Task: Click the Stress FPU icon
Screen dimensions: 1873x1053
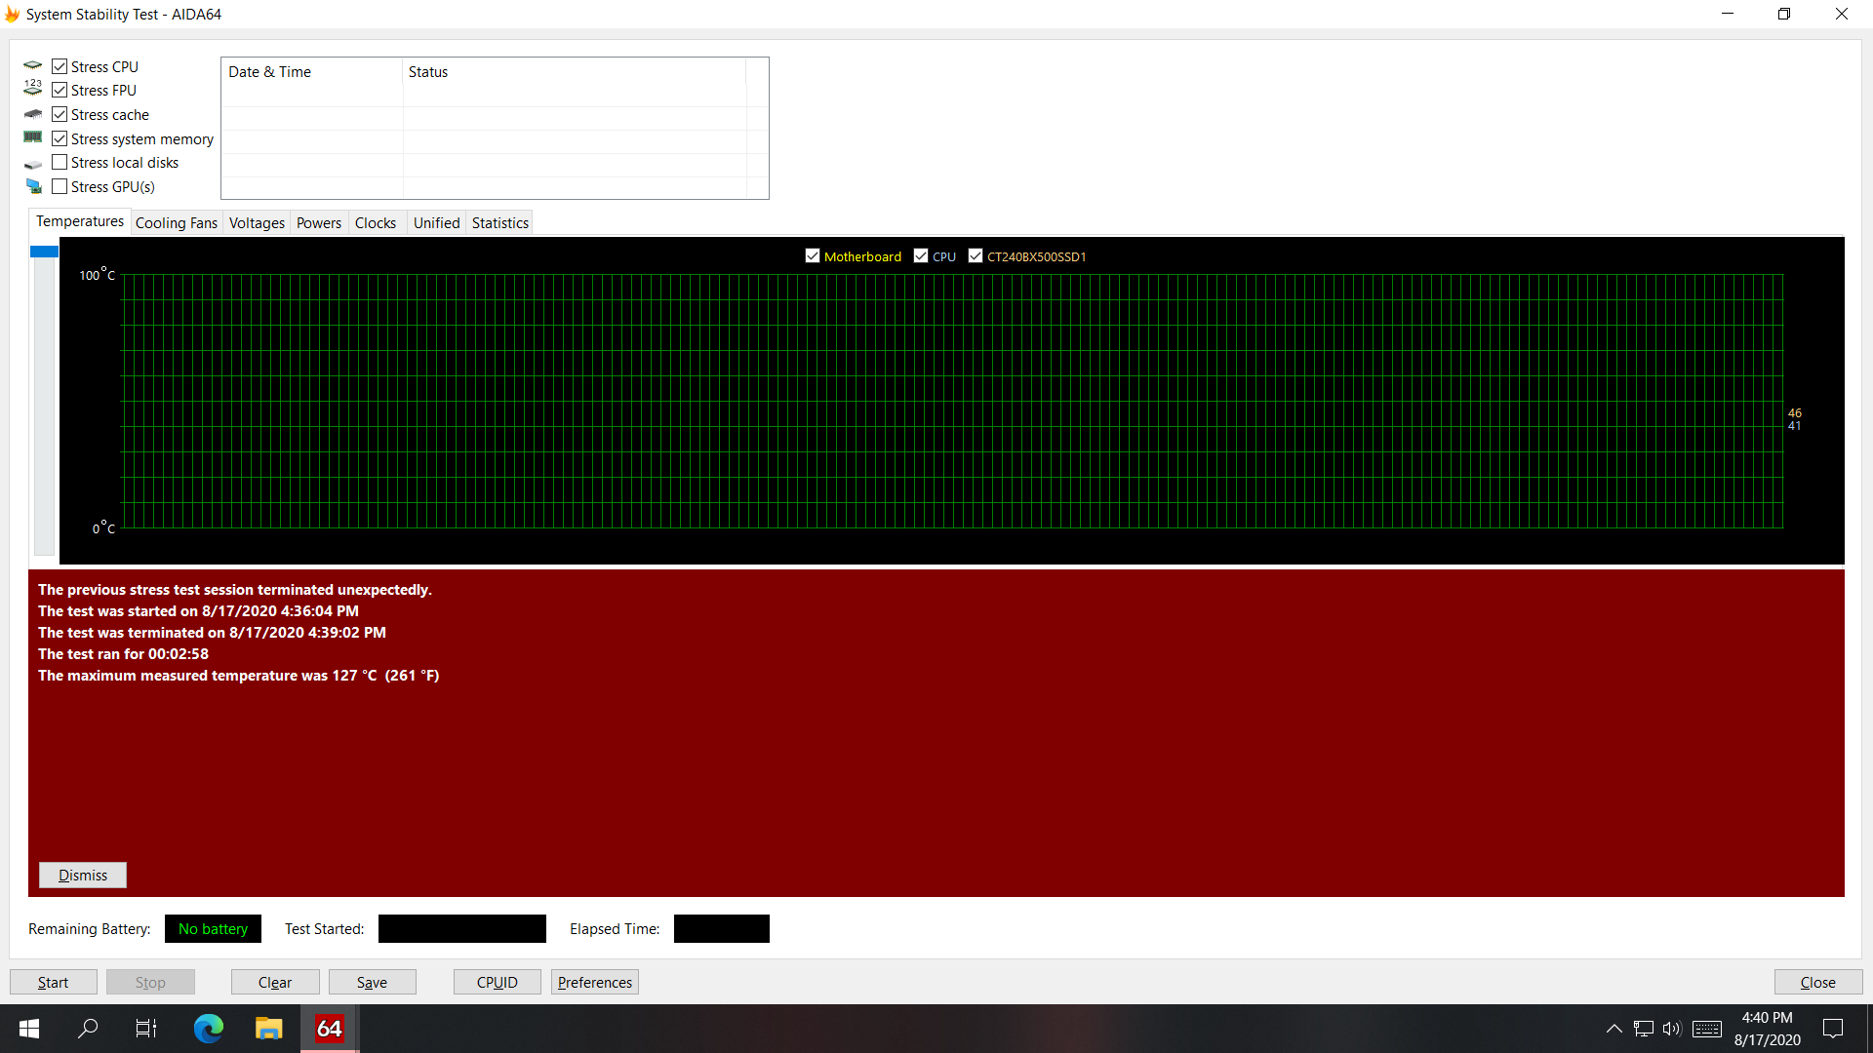Action: 32,88
